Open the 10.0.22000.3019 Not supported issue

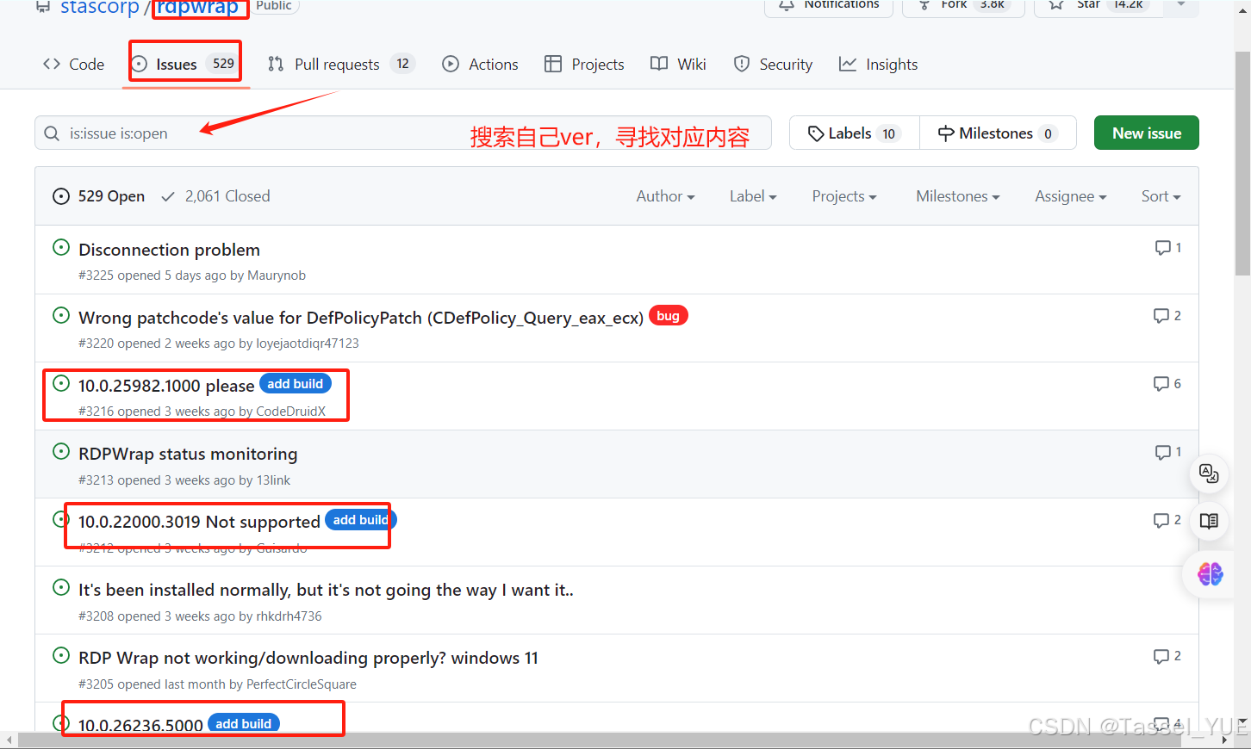[199, 522]
